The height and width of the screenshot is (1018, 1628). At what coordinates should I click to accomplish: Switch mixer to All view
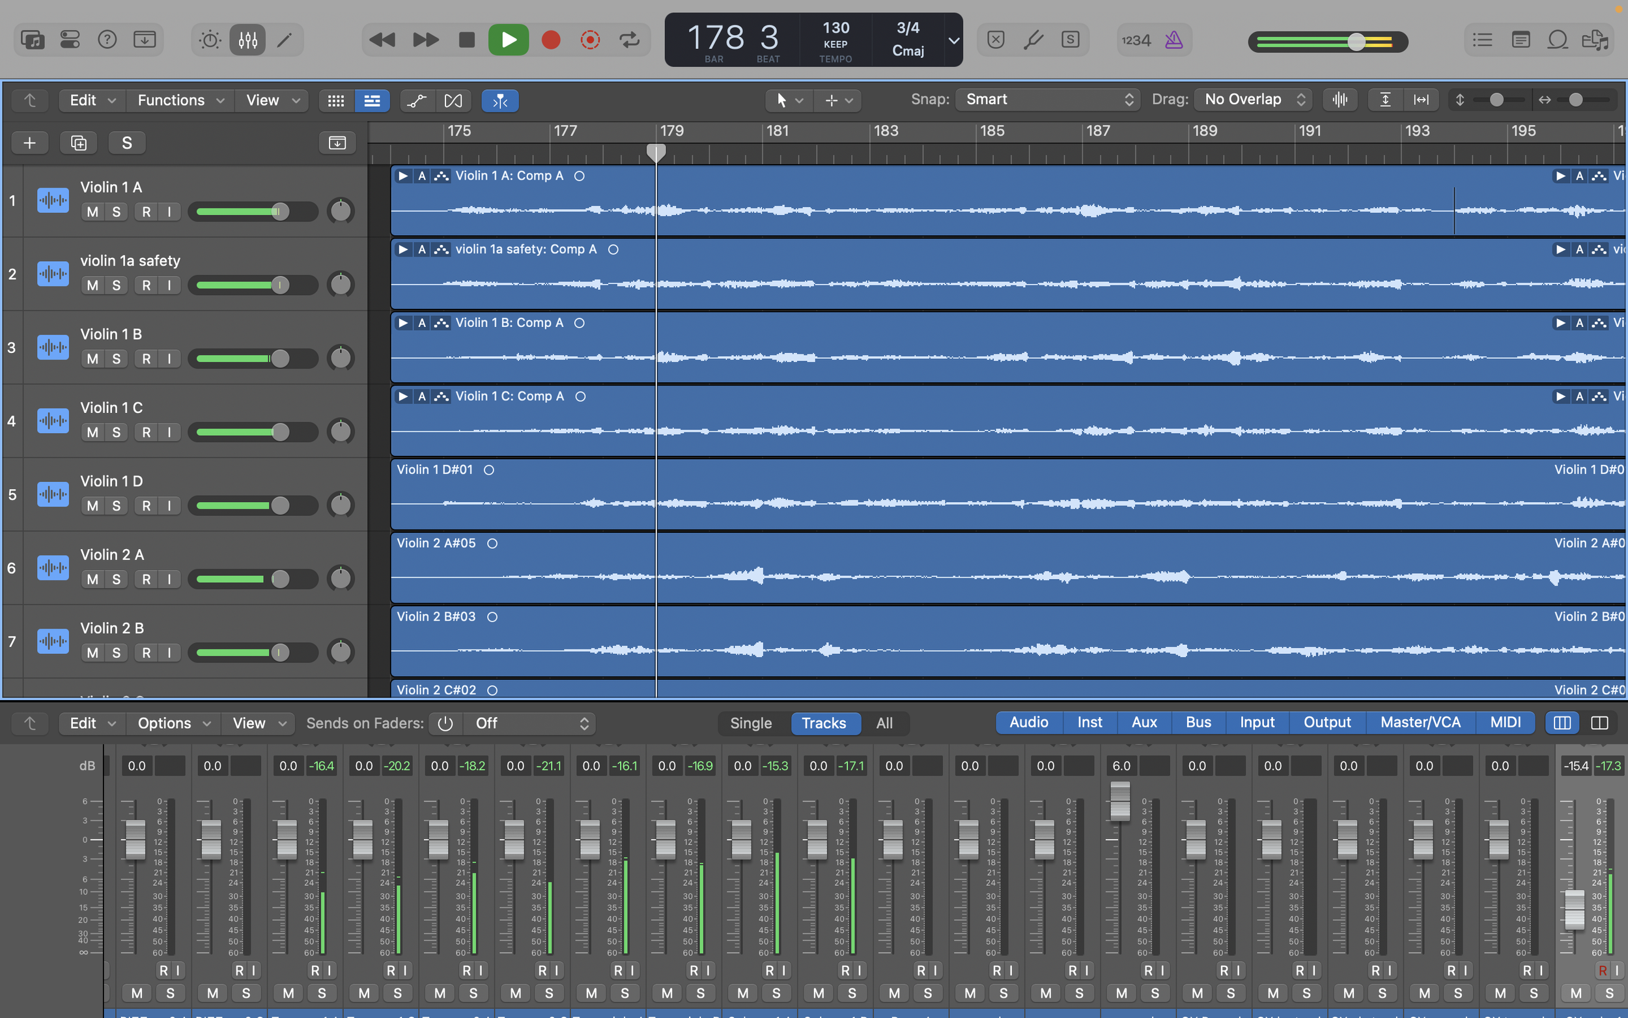884,723
